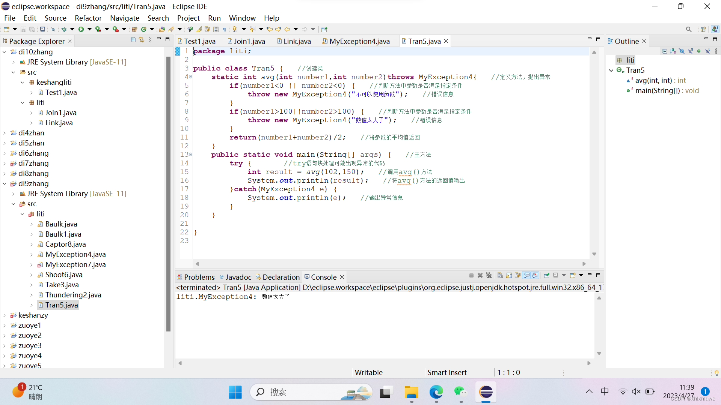Click the Debug bug icon
This screenshot has width=721, height=405.
(64, 29)
